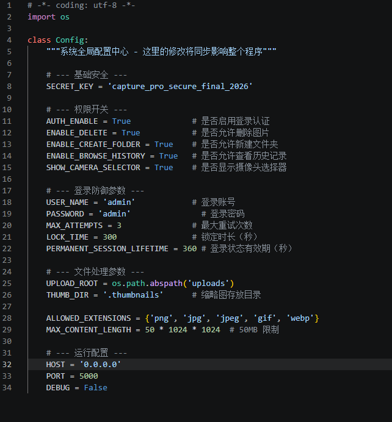Click the HOST value '0.0.0.0'
The height and width of the screenshot is (422, 392).
click(x=100, y=365)
